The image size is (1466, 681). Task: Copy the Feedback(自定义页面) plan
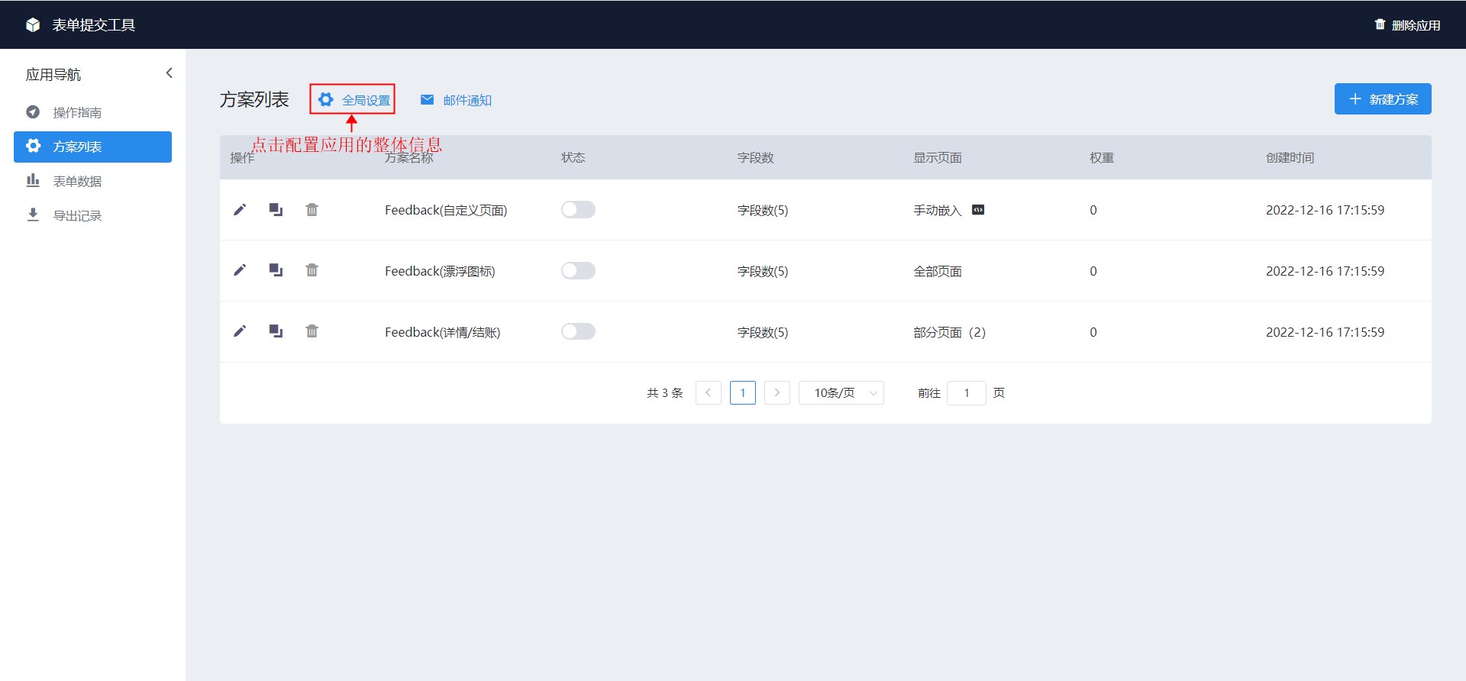click(276, 209)
